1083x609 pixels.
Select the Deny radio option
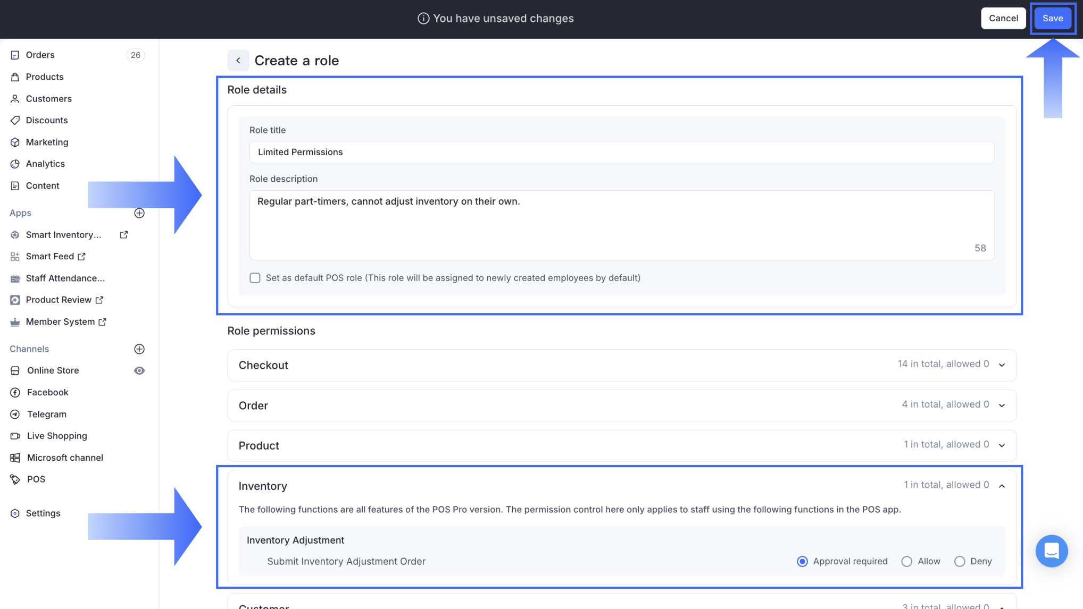point(959,562)
